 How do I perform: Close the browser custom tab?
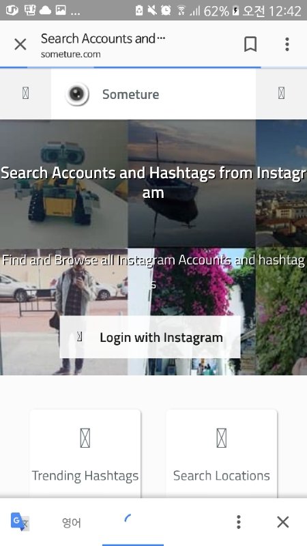[20, 44]
